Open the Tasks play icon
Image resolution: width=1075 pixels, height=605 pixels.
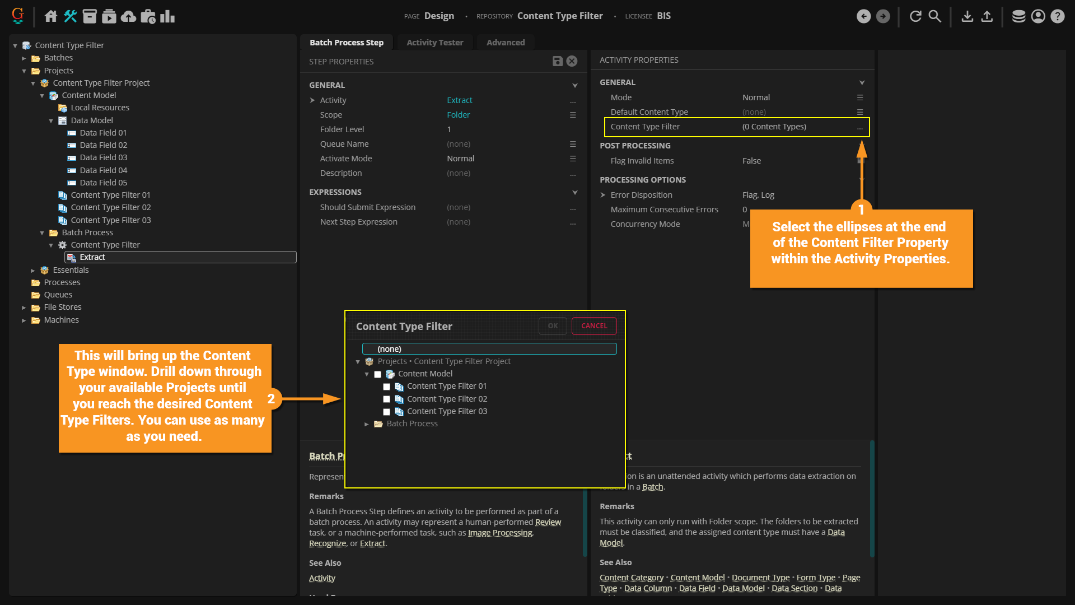coord(109,16)
